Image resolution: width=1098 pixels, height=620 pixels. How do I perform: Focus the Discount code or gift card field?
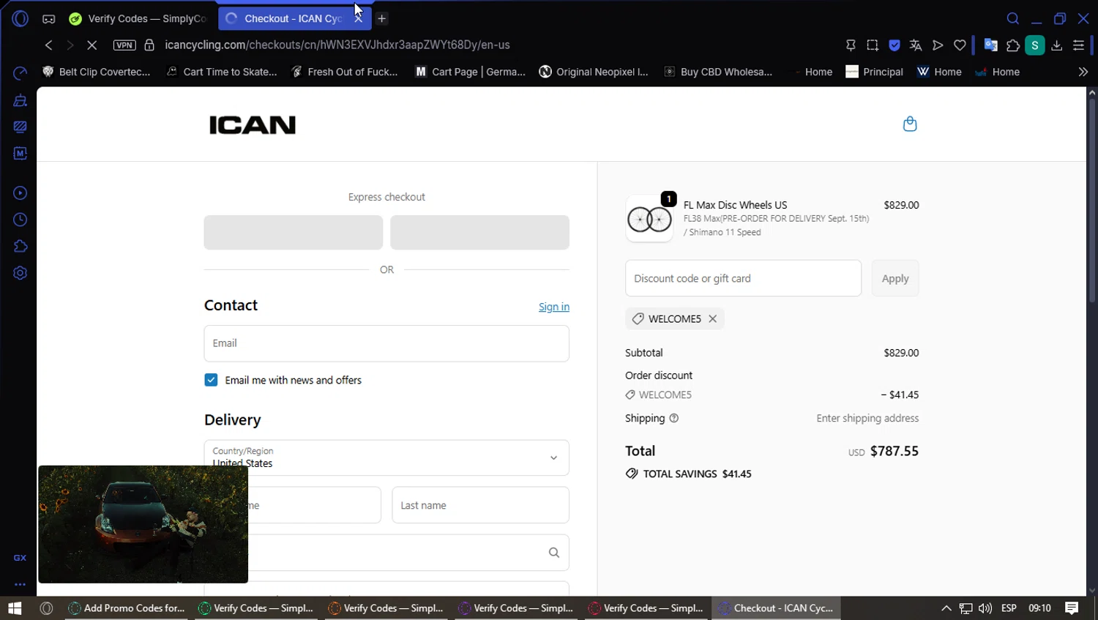743,278
